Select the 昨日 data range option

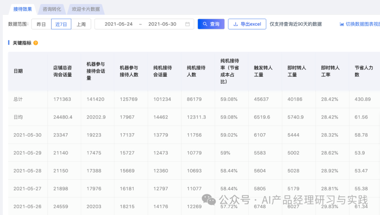[41, 24]
